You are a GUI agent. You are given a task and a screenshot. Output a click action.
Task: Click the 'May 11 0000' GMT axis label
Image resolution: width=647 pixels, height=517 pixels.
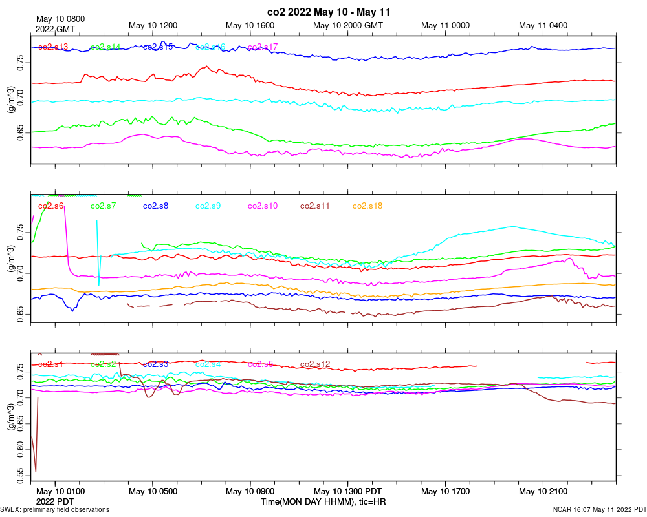click(x=445, y=26)
